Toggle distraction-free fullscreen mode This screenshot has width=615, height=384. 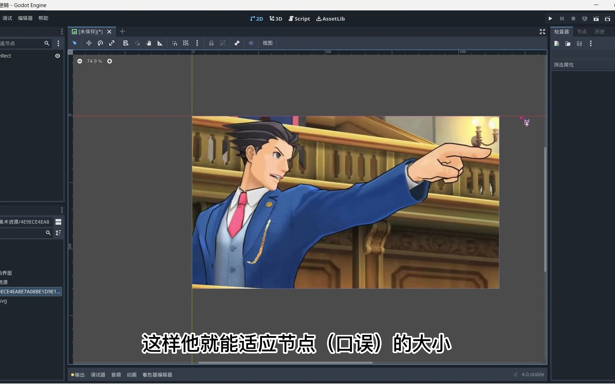542,32
